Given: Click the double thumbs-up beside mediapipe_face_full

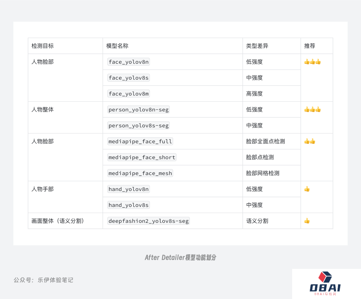Looking at the screenshot, I should tap(310, 141).
